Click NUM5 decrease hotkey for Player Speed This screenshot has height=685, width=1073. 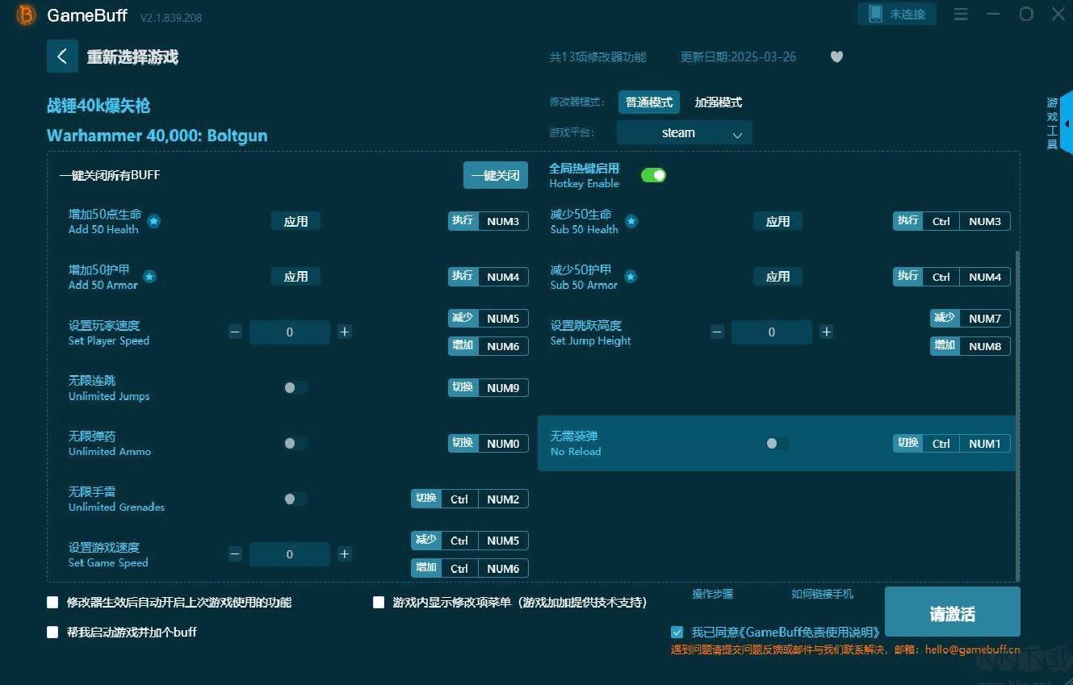pyautogui.click(x=488, y=319)
